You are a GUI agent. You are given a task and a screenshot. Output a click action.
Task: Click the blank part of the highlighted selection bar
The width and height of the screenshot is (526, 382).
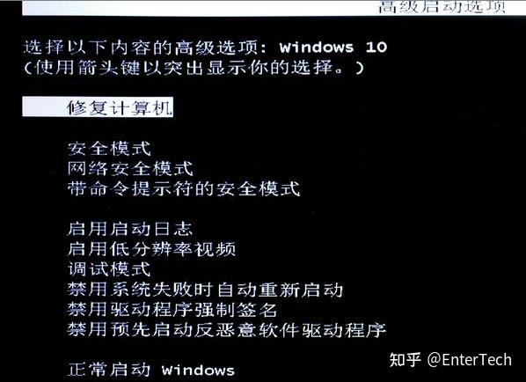[x=44, y=107]
